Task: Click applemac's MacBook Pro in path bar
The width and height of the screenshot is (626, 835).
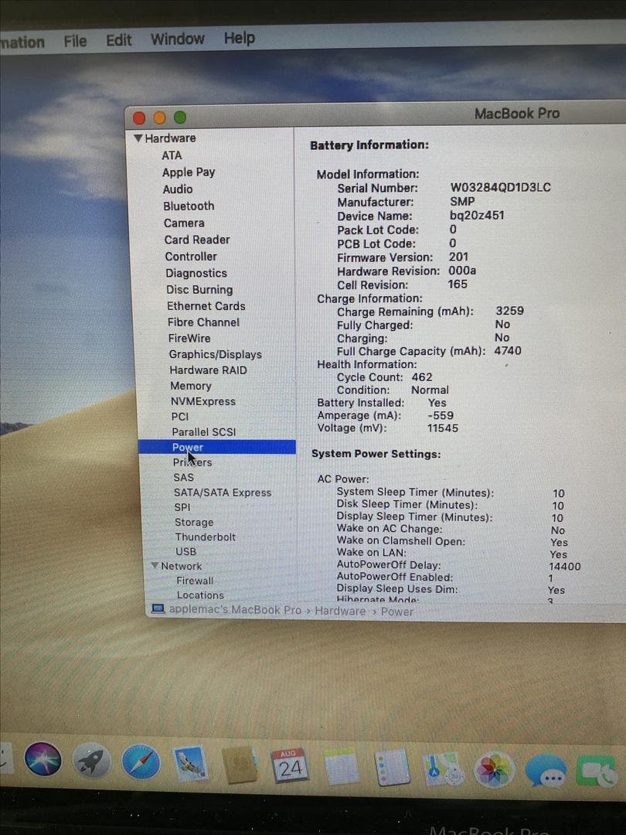Action: coord(235,610)
